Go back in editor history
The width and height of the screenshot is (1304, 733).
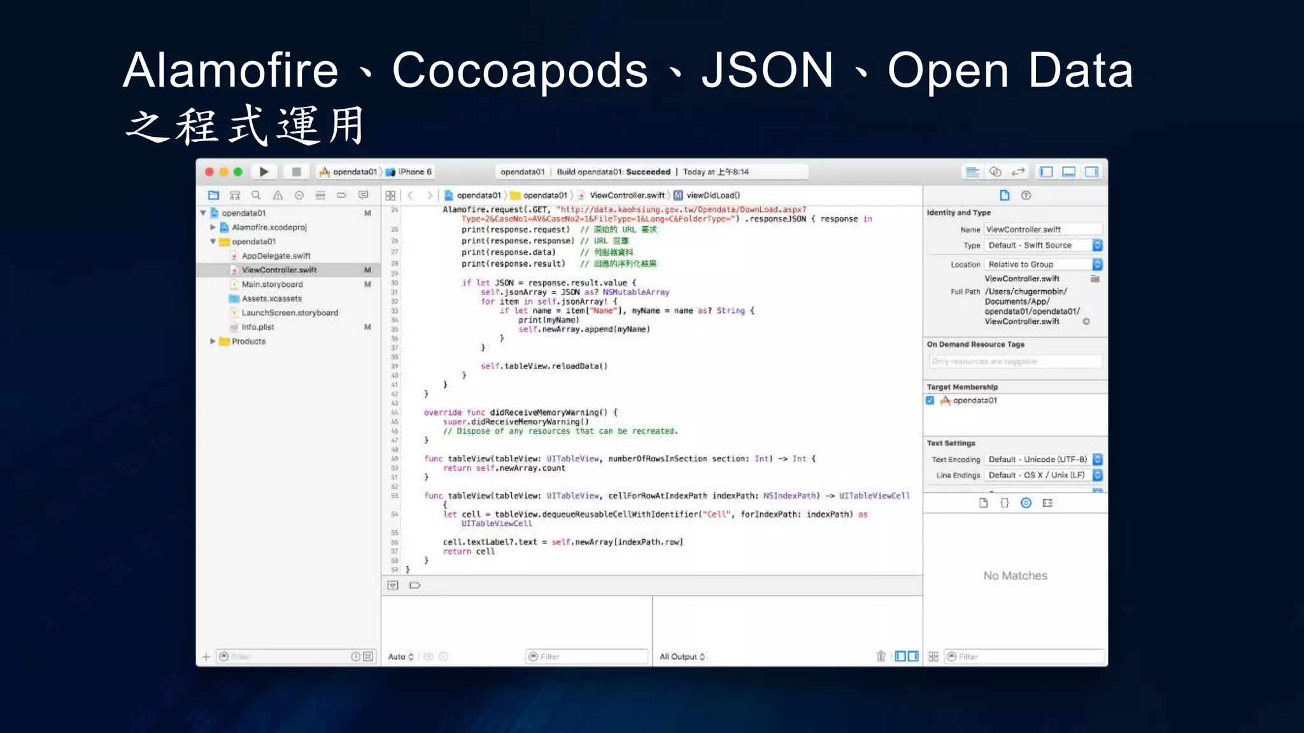411,195
